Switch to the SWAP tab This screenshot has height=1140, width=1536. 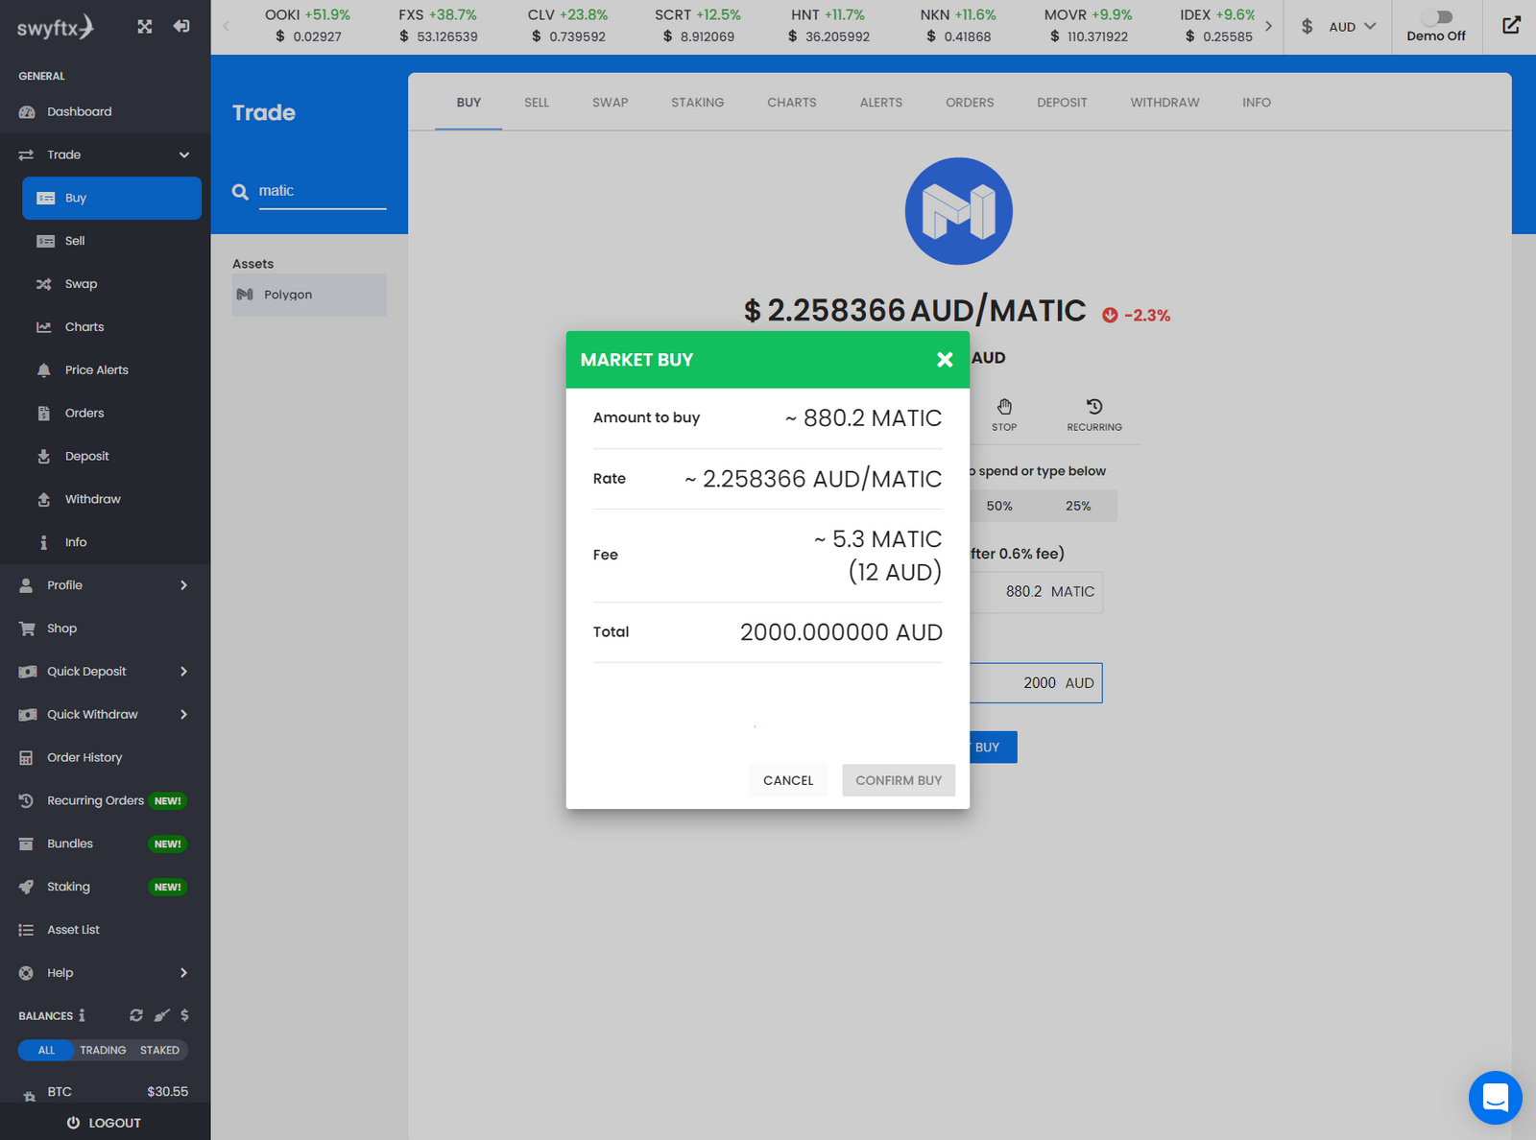pos(610,103)
